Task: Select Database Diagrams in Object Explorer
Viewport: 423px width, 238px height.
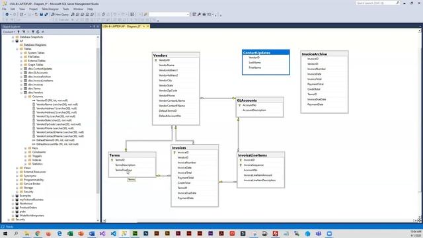Action: coord(35,45)
